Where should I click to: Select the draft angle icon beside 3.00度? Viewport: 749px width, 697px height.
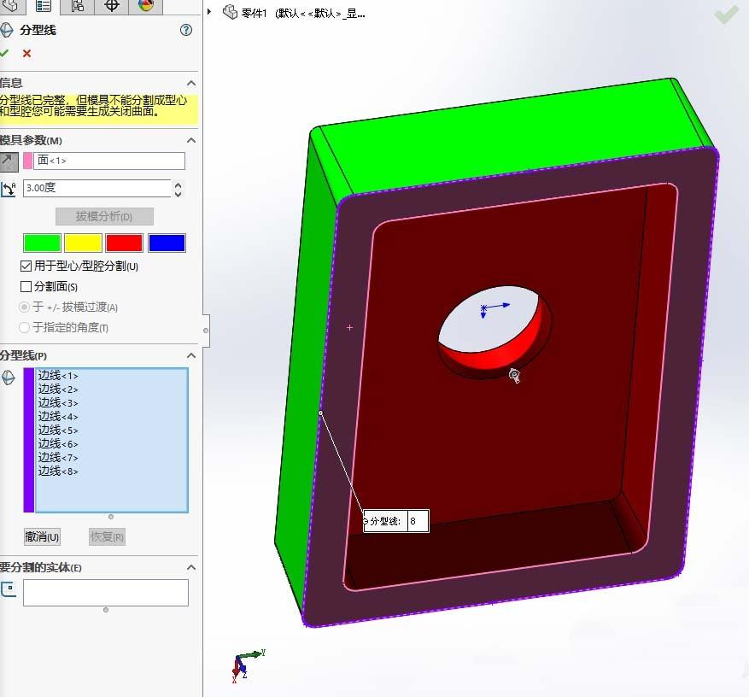coord(9,188)
